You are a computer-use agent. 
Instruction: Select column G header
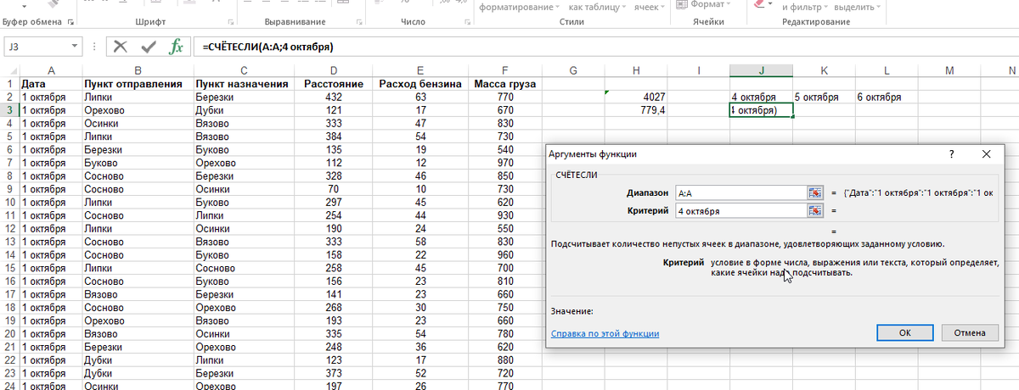[x=573, y=70]
